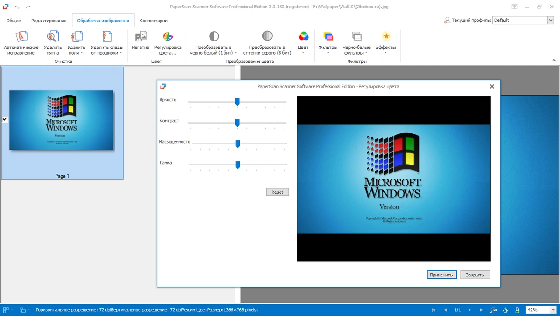The width and height of the screenshot is (560, 316).
Task: Fit page to window icon
Action: pyautogui.click(x=505, y=310)
